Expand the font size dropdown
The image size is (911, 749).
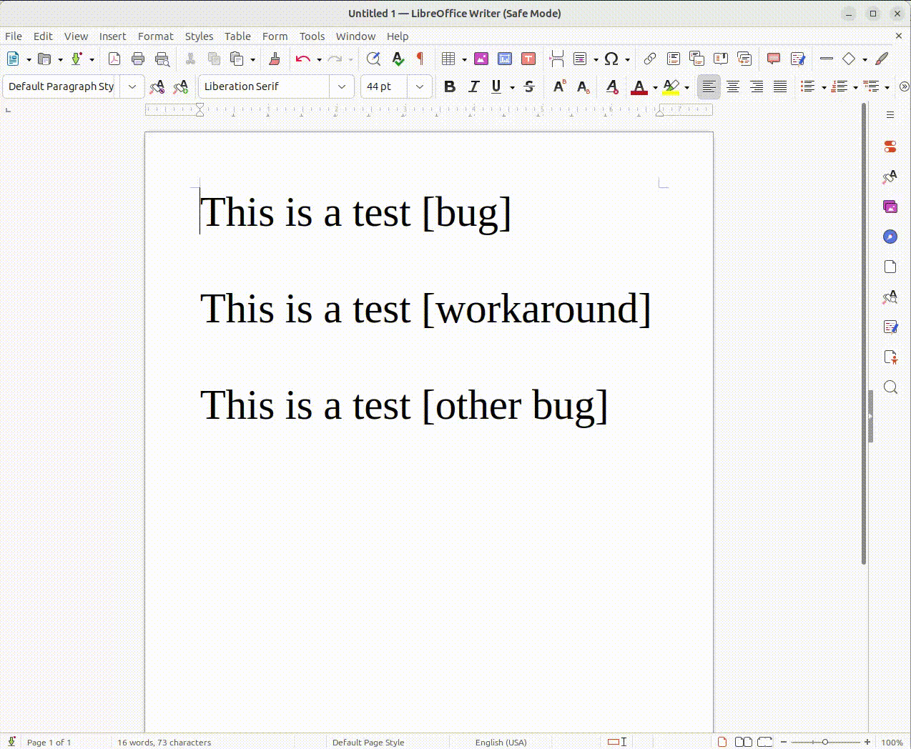click(x=420, y=86)
